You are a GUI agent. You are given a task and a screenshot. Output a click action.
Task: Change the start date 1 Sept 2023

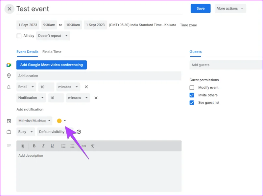pos(28,25)
